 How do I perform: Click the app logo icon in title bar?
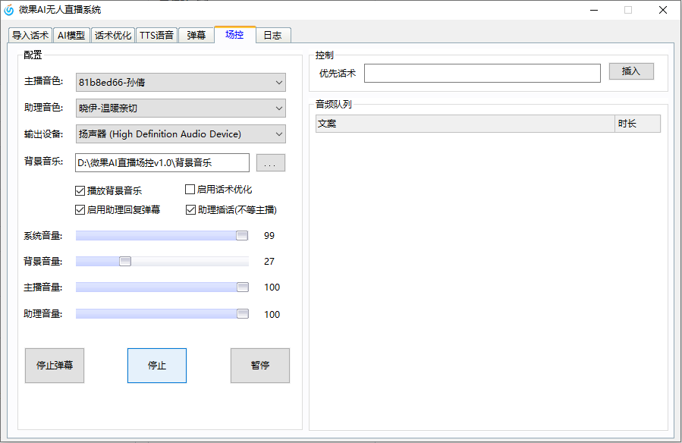tap(9, 10)
